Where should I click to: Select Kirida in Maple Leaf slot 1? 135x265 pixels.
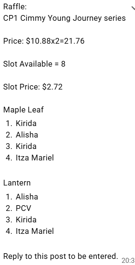click(x=26, y=123)
